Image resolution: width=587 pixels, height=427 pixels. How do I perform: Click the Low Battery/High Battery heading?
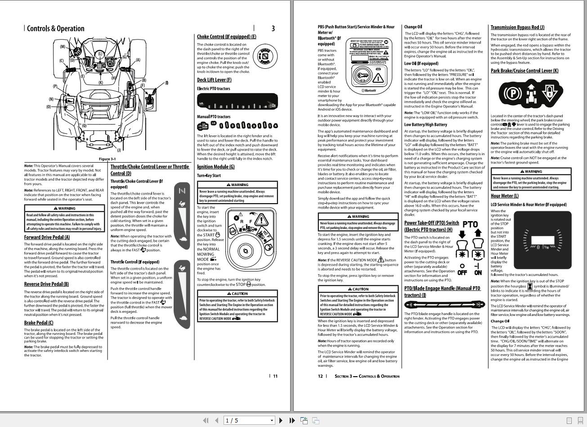tap(426, 125)
